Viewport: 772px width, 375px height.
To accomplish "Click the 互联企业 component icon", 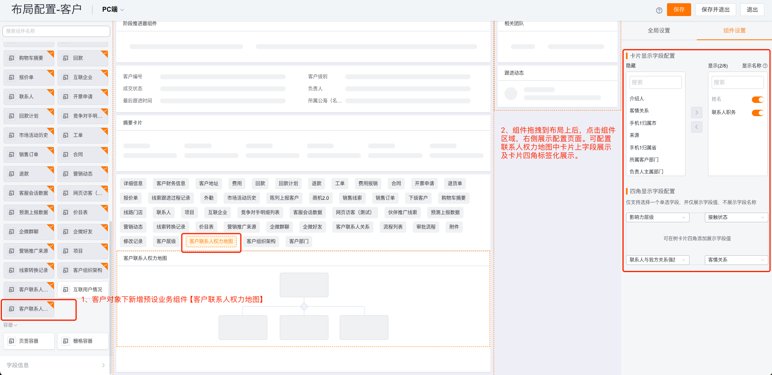I will [x=66, y=78].
